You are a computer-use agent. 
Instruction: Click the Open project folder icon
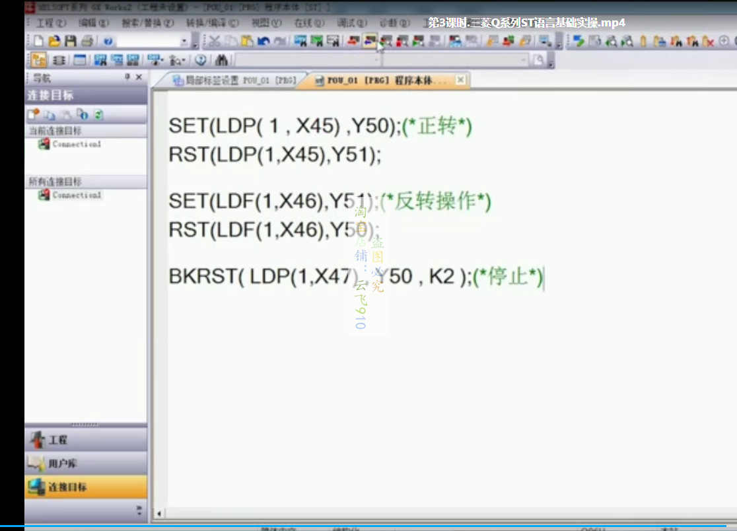click(55, 42)
